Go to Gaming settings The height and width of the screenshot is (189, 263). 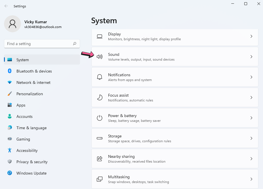pos(42,139)
